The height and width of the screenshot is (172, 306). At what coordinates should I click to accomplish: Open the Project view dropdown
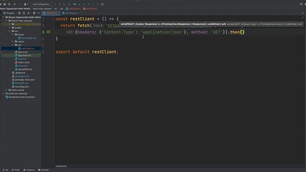pos(9,13)
